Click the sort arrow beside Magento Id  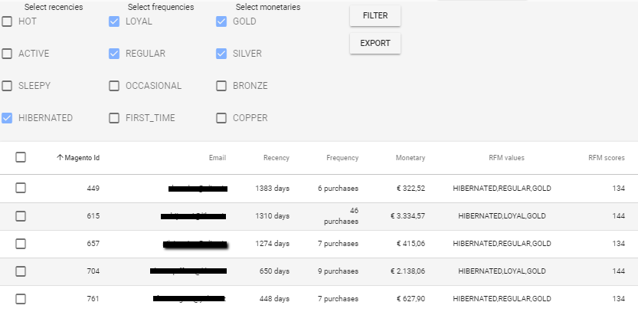click(60, 158)
